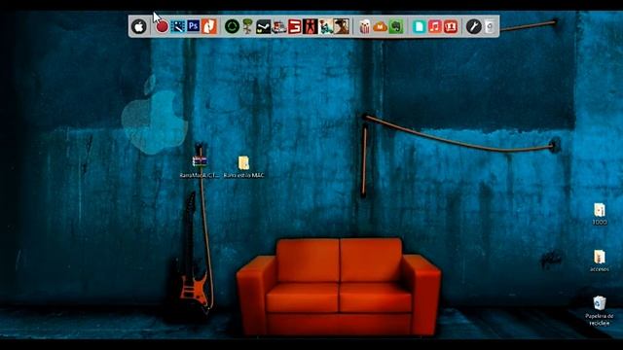This screenshot has height=350, width=623.
Task: Select the accesos folder on desktop
Action: click(x=600, y=261)
